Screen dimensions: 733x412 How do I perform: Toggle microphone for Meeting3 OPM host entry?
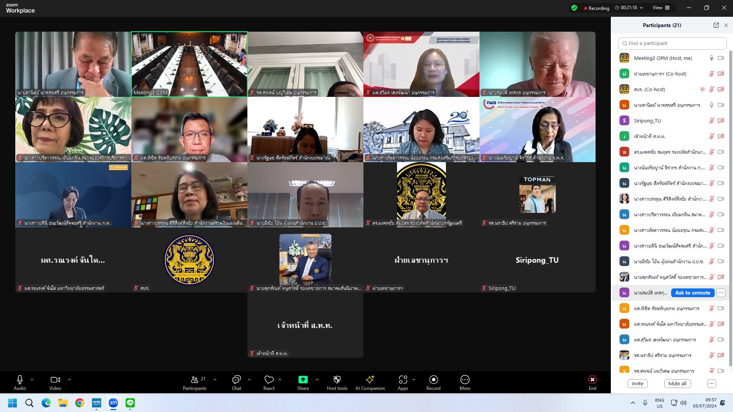pyautogui.click(x=711, y=58)
